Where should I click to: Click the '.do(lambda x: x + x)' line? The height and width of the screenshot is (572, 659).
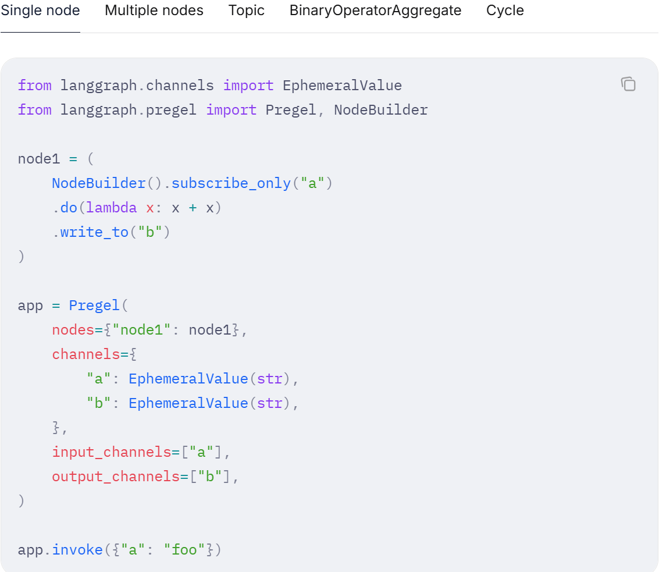tap(137, 208)
